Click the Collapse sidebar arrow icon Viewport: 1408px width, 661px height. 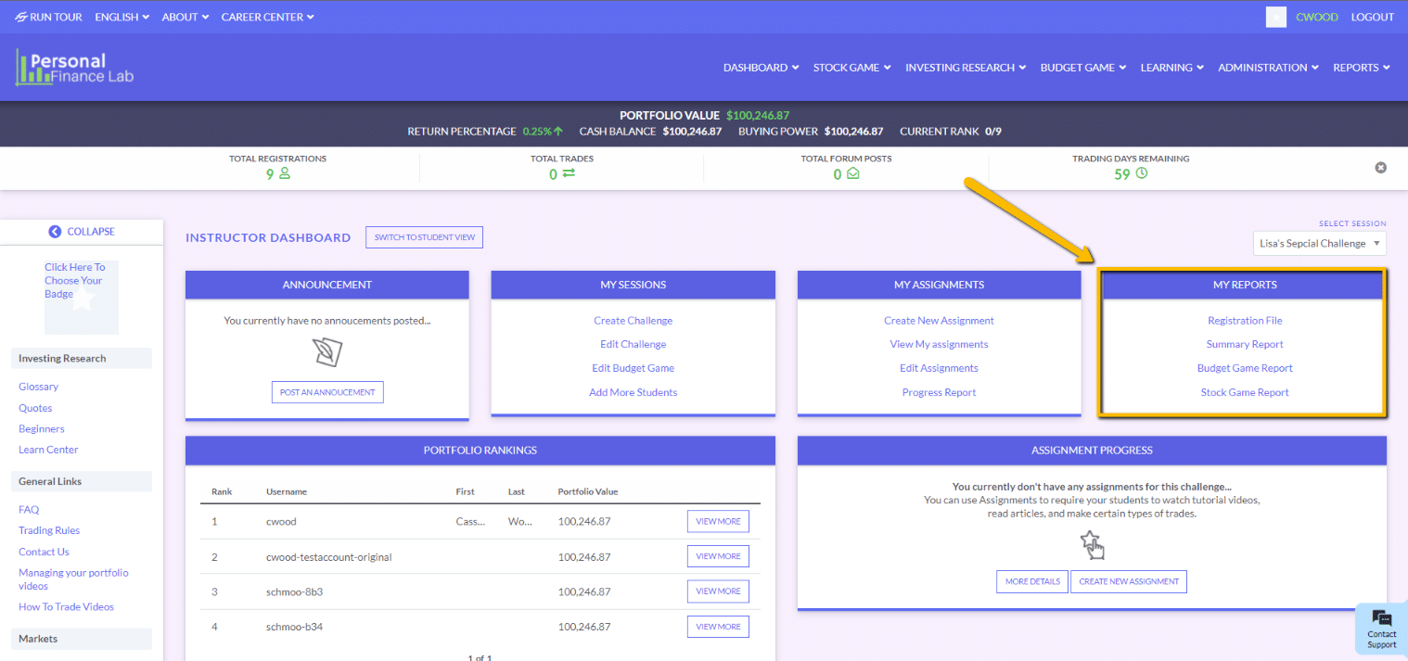55,232
